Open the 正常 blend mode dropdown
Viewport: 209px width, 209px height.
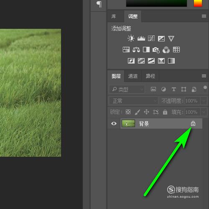(x=134, y=101)
